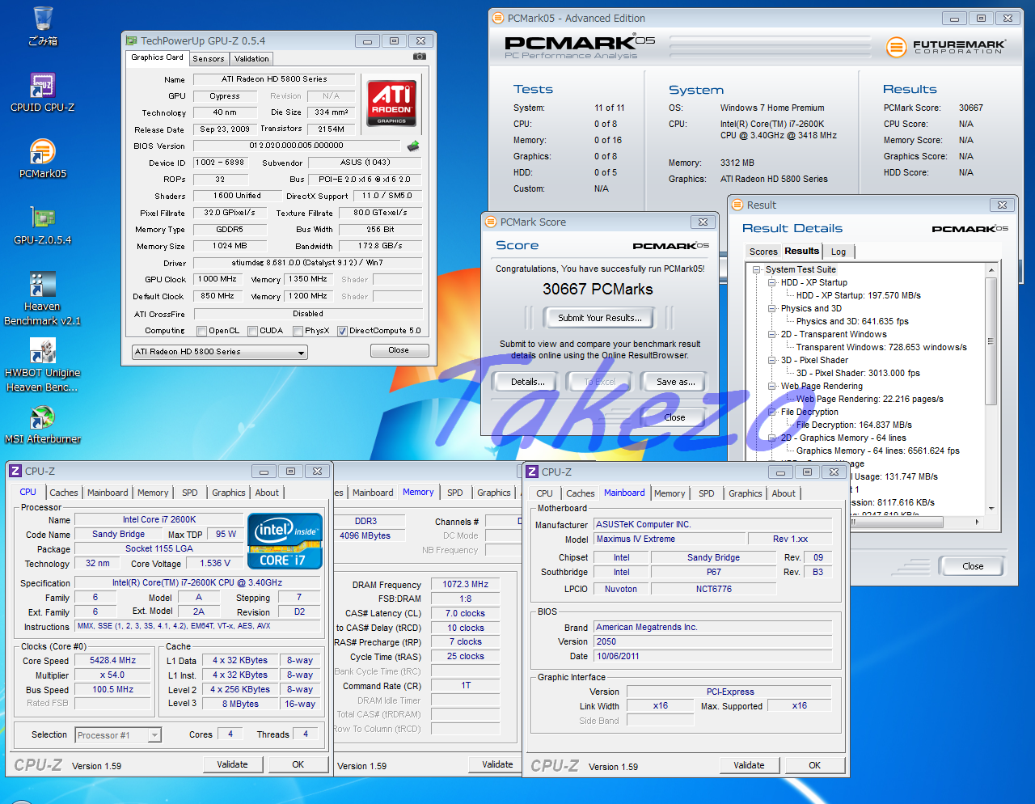Click scroll down arrow in Result tree
This screenshot has height=804, width=1035.
[991, 509]
